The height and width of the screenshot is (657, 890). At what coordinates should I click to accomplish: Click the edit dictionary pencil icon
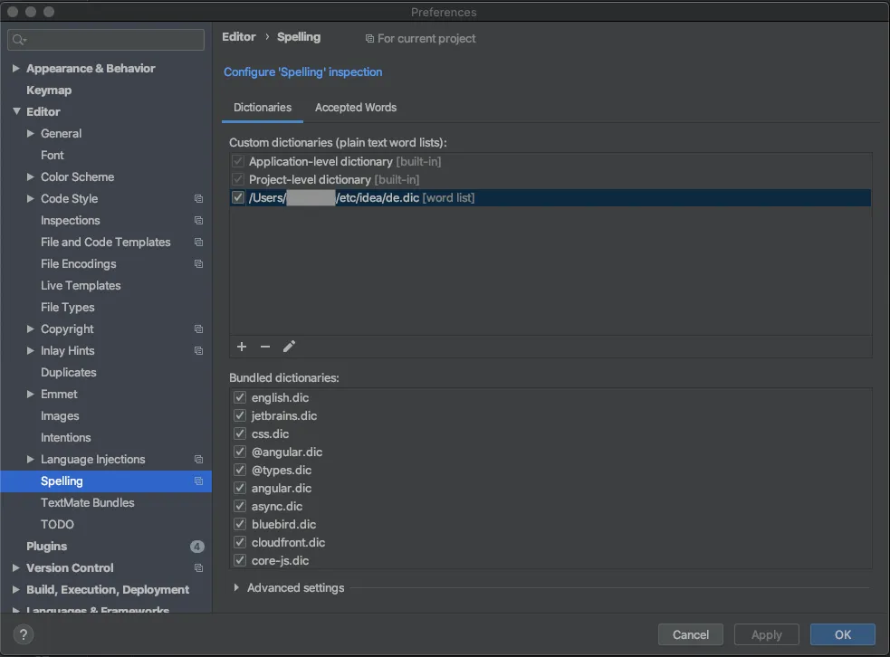point(290,347)
